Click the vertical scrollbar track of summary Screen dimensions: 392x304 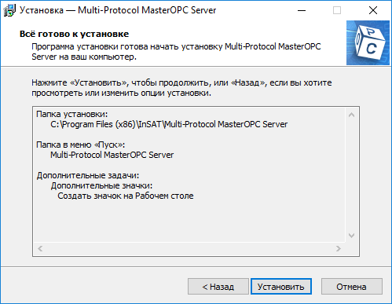[x=351, y=175]
